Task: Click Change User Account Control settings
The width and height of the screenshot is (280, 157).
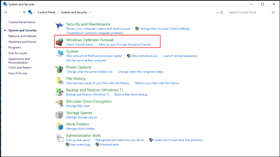Action: coord(164,29)
